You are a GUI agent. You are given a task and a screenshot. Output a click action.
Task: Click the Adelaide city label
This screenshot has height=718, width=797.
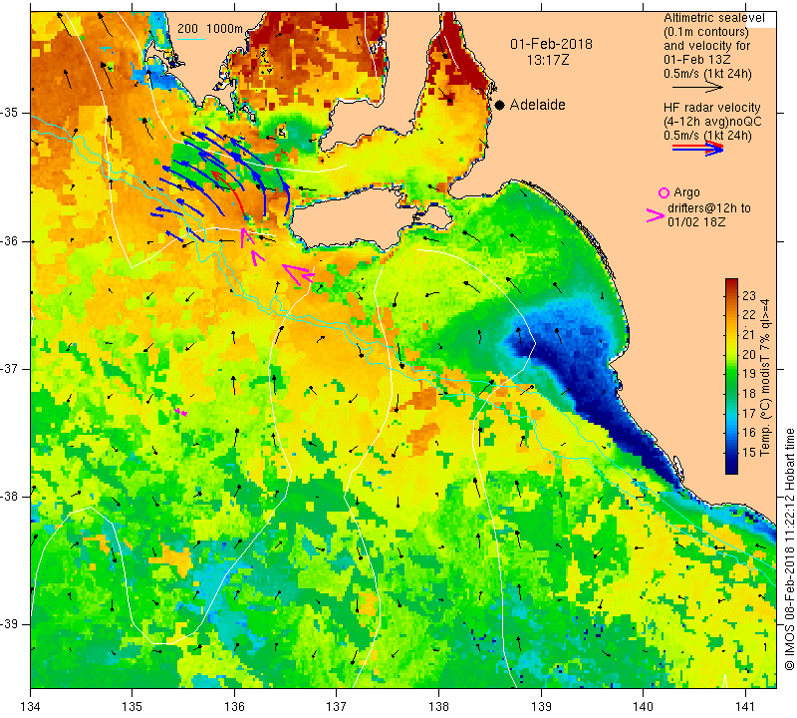[x=537, y=105]
